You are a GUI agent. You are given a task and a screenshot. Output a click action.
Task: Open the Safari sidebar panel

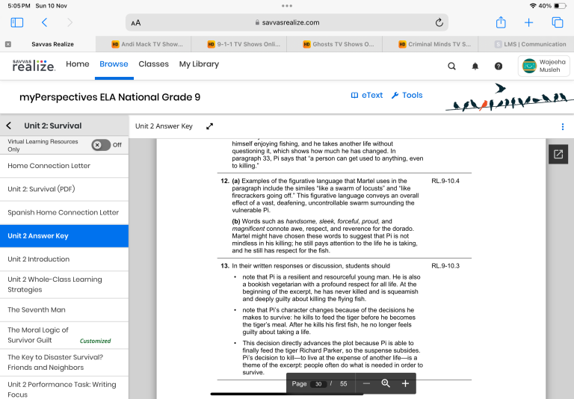(17, 23)
